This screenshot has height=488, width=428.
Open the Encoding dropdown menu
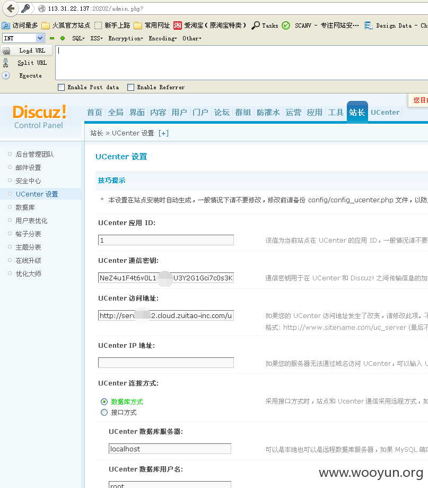coord(163,38)
